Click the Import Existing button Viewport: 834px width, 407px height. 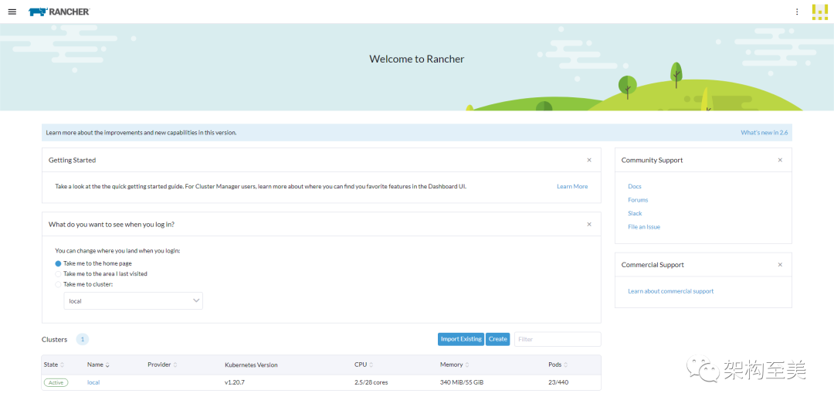(x=461, y=339)
